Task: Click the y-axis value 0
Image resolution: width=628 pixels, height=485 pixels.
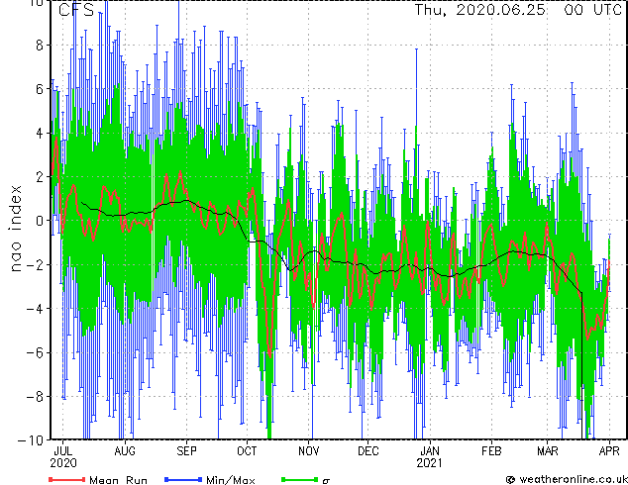Action: pyautogui.click(x=40, y=221)
